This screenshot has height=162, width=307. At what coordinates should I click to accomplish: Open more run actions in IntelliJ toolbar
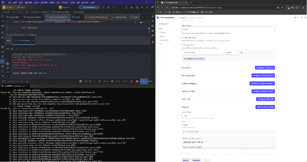(x=113, y=7)
